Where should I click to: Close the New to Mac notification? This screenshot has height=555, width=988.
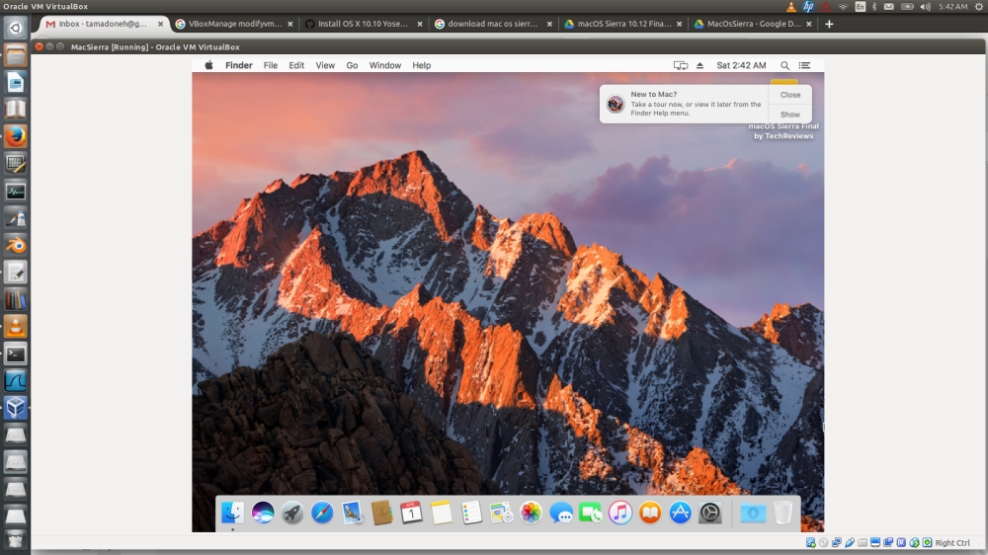(790, 95)
